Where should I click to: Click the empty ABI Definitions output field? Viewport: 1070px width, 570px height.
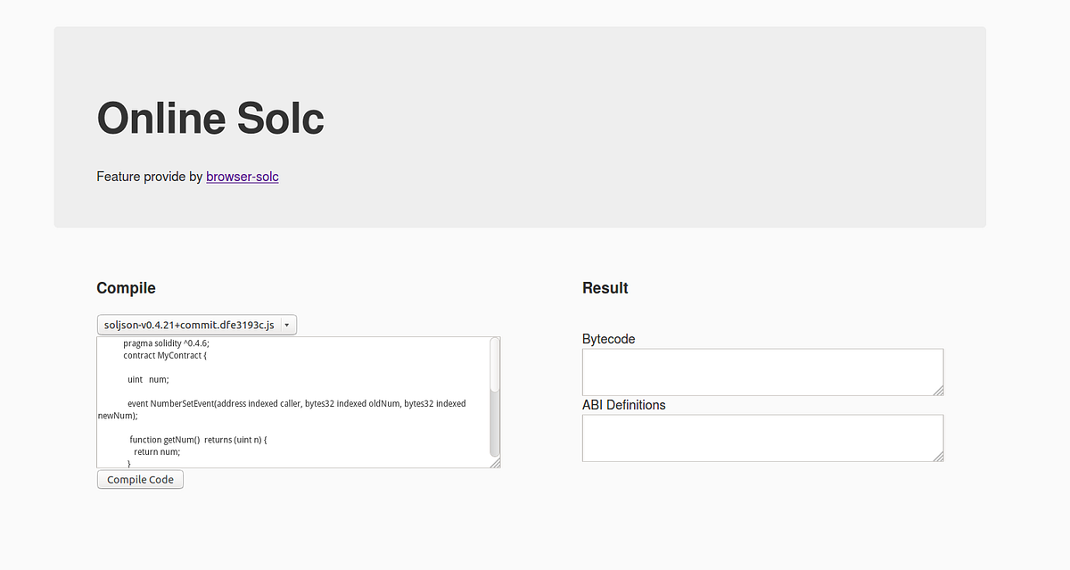pos(761,437)
